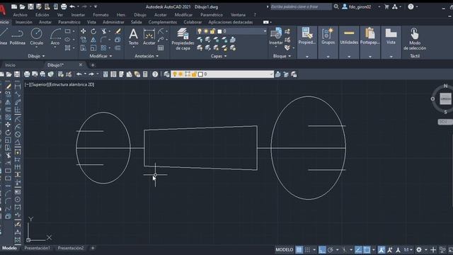The height and width of the screenshot is (255, 453).
Task: Click the search magnifier icon in the title bar
Action: point(336,6)
